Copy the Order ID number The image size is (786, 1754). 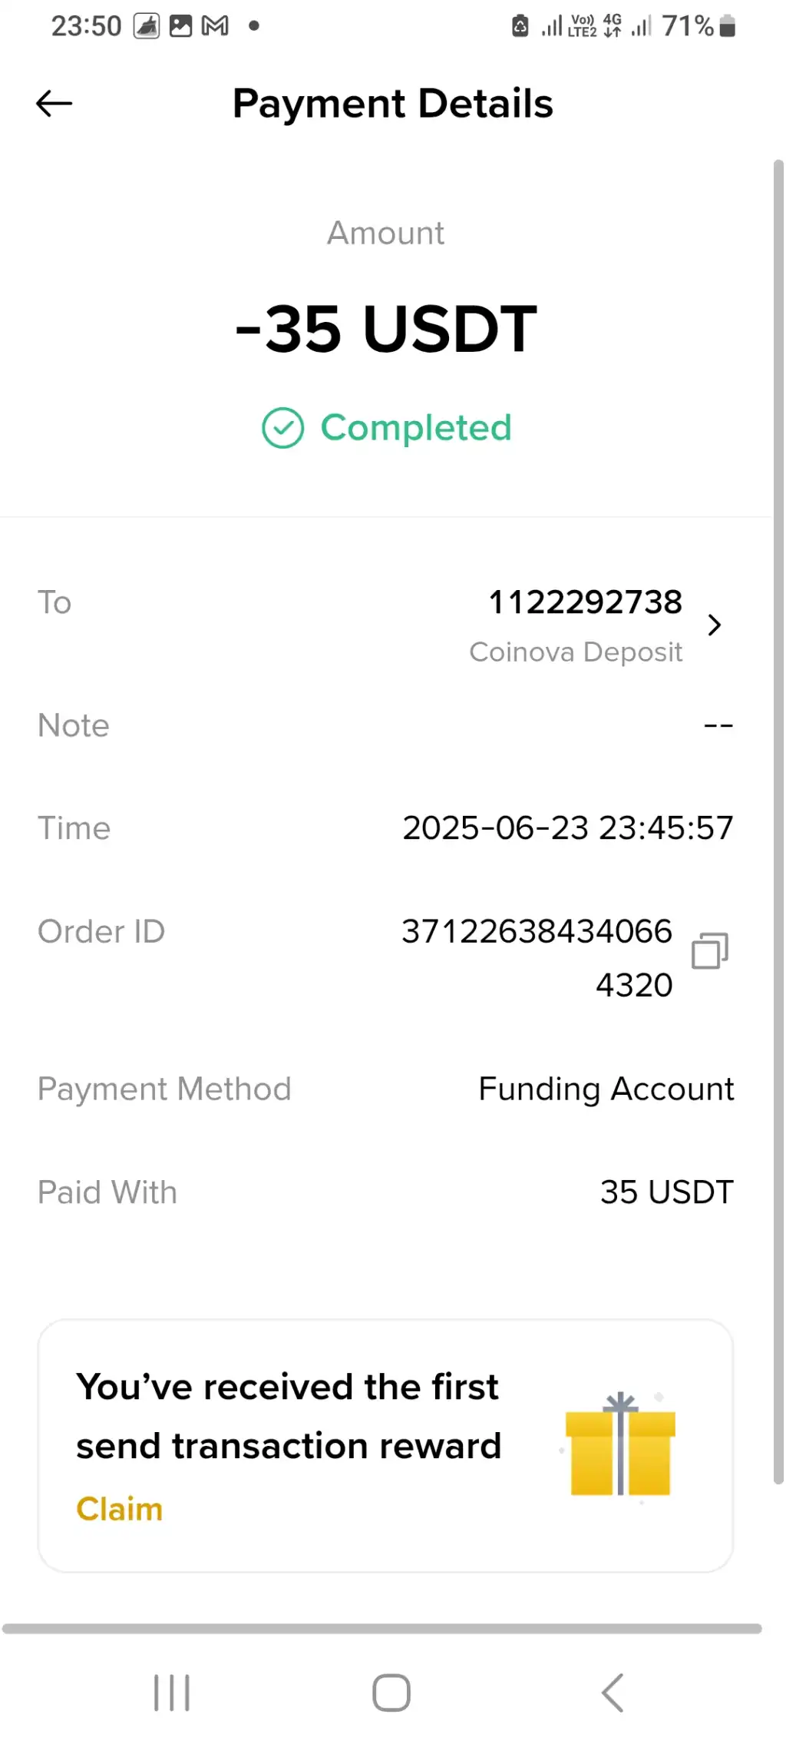pyautogui.click(x=709, y=951)
